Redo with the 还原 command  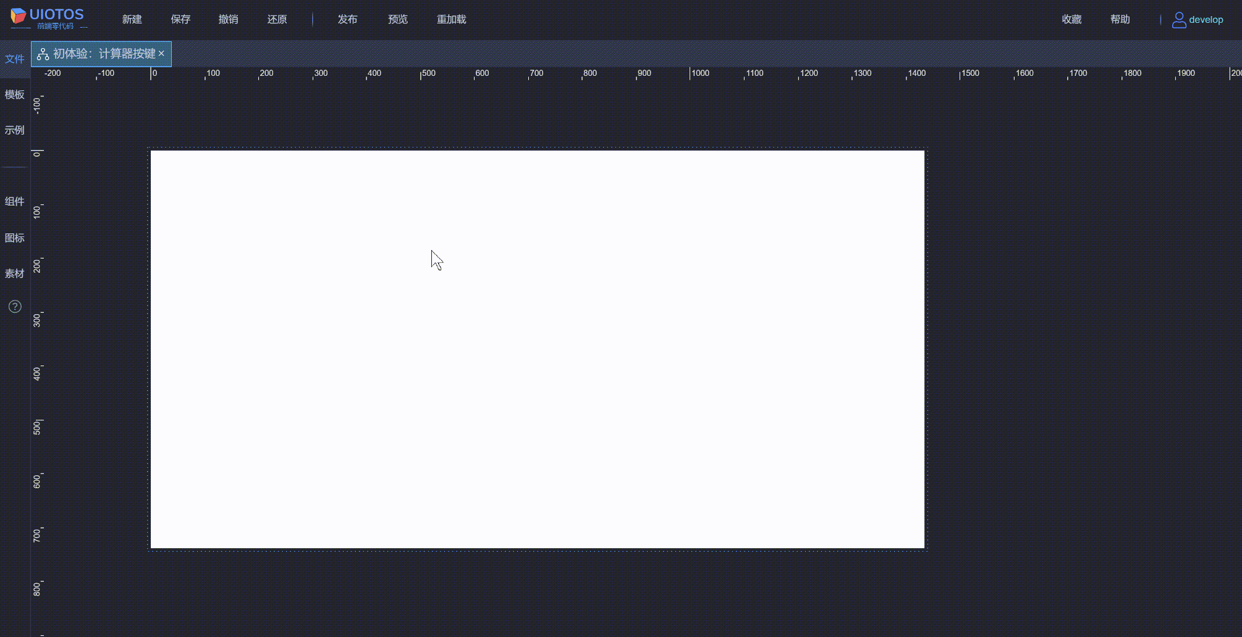coord(277,19)
